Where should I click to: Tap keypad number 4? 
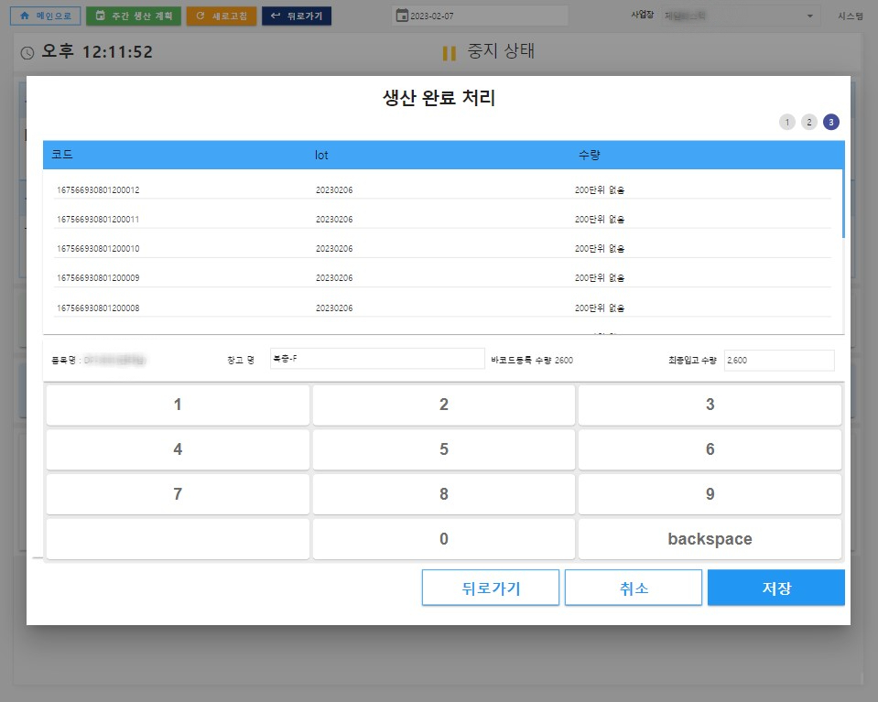tap(178, 449)
